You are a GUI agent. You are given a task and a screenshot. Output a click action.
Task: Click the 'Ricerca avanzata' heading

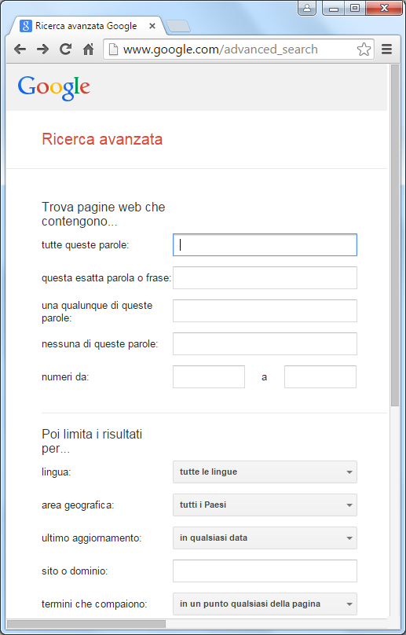[102, 139]
